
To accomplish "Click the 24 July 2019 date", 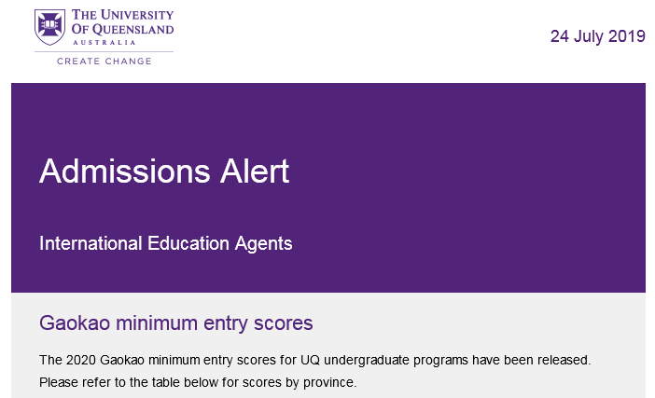I will 598,36.
